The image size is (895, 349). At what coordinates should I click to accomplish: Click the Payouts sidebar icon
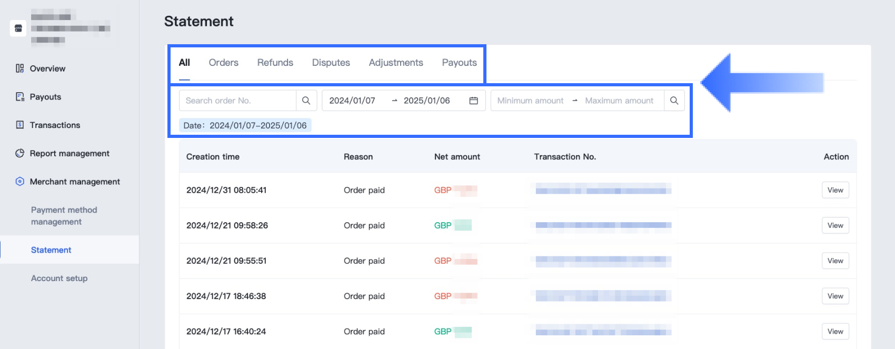point(20,97)
